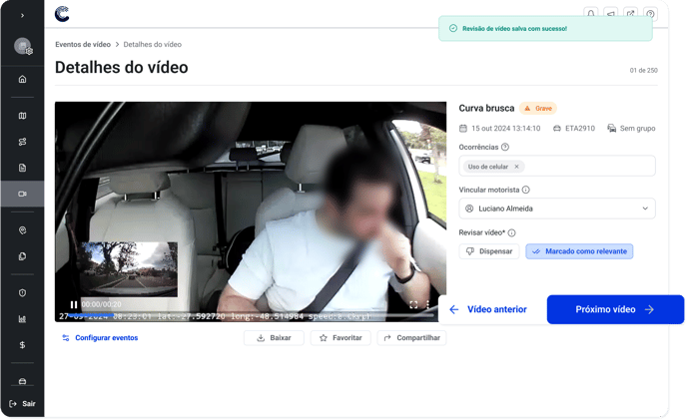Open the user profile avatar with gear
The width and height of the screenshot is (687, 420).
click(23, 46)
